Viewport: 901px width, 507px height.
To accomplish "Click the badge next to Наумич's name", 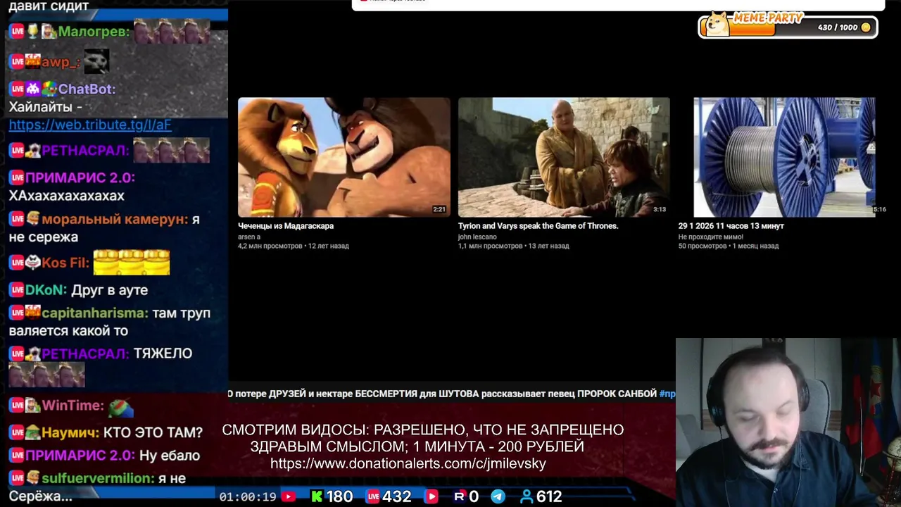I will coord(32,433).
